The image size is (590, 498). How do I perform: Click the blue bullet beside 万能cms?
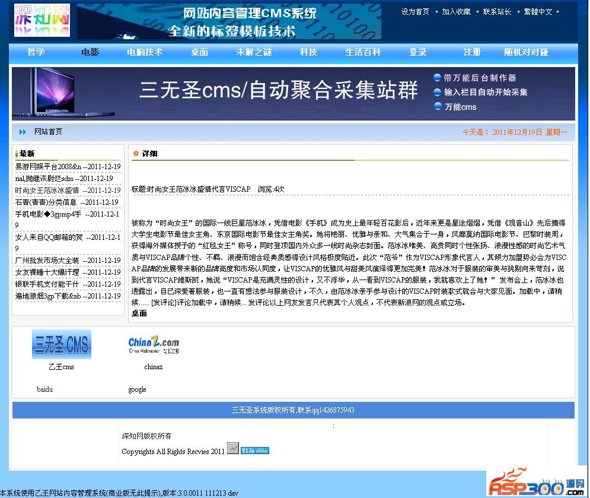click(x=437, y=106)
